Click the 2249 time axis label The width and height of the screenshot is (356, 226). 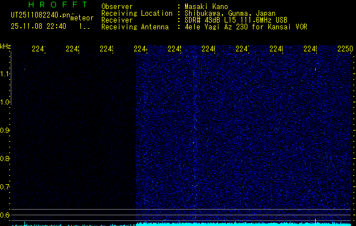coord(311,49)
